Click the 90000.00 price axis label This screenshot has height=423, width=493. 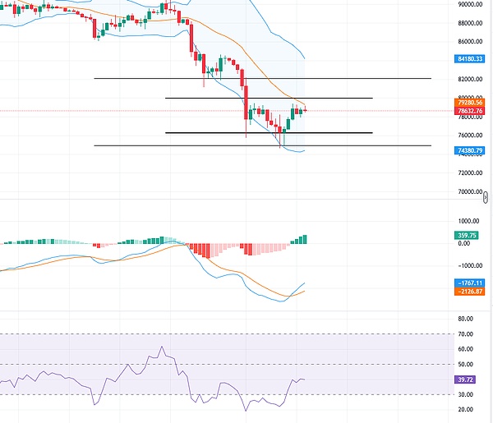pyautogui.click(x=469, y=4)
